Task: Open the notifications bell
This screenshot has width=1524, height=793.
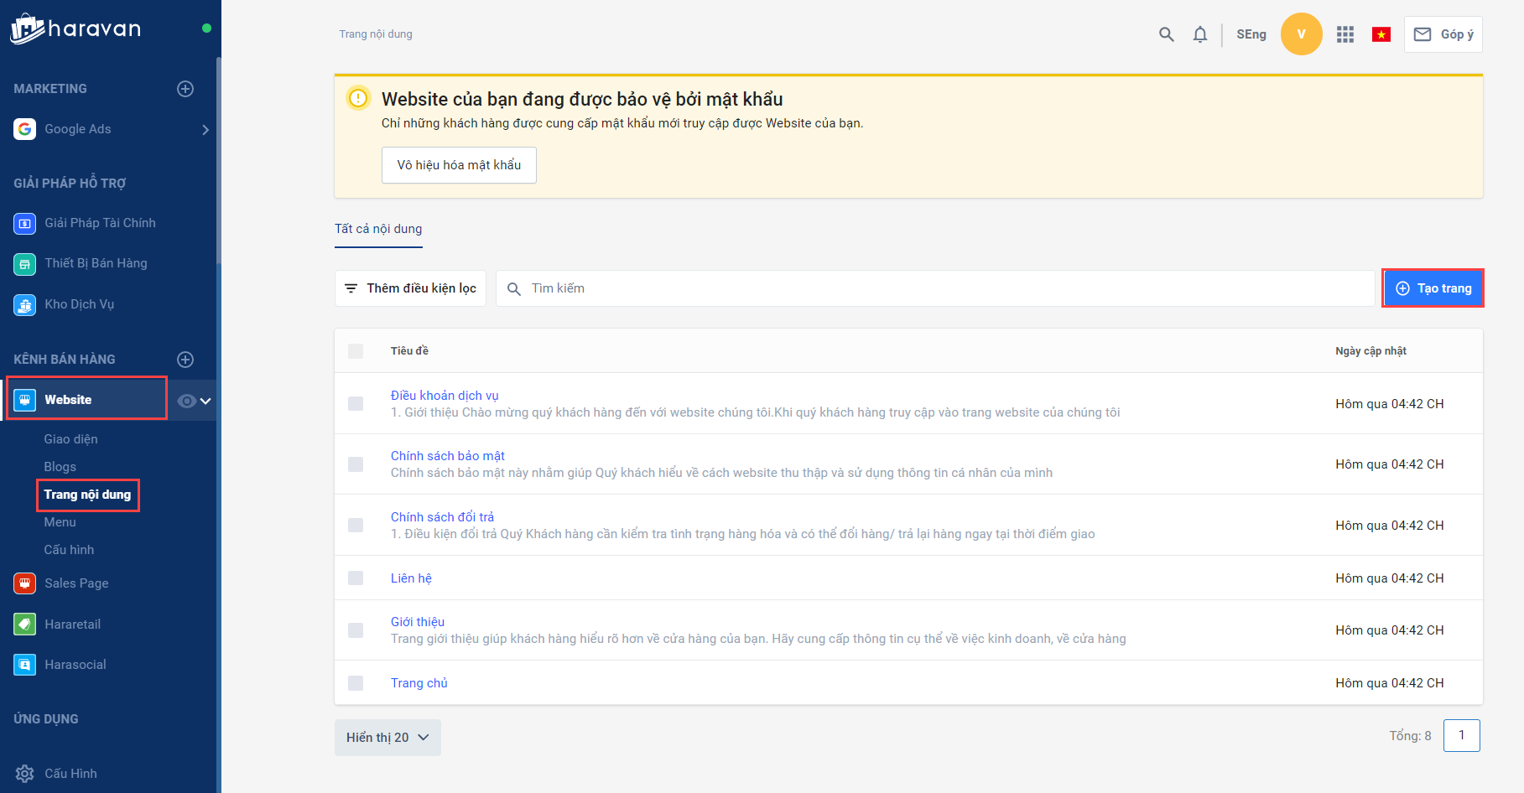Action: pos(1200,34)
